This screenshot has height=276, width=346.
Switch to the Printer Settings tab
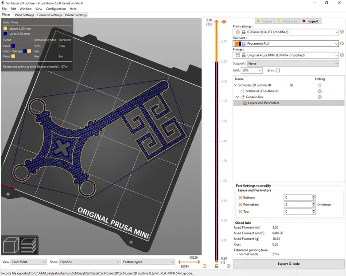(76, 15)
